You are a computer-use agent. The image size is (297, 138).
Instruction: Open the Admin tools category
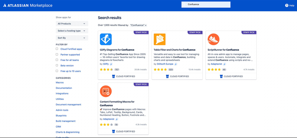pos(62,110)
